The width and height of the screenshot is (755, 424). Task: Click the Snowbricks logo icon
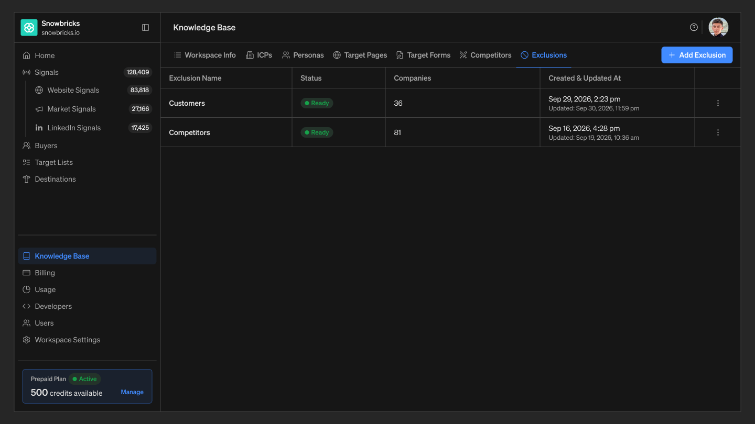coord(29,27)
